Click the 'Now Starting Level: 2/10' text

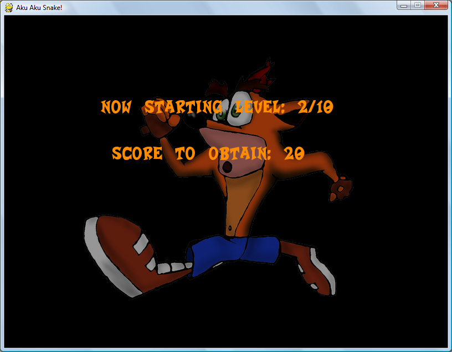(x=217, y=107)
